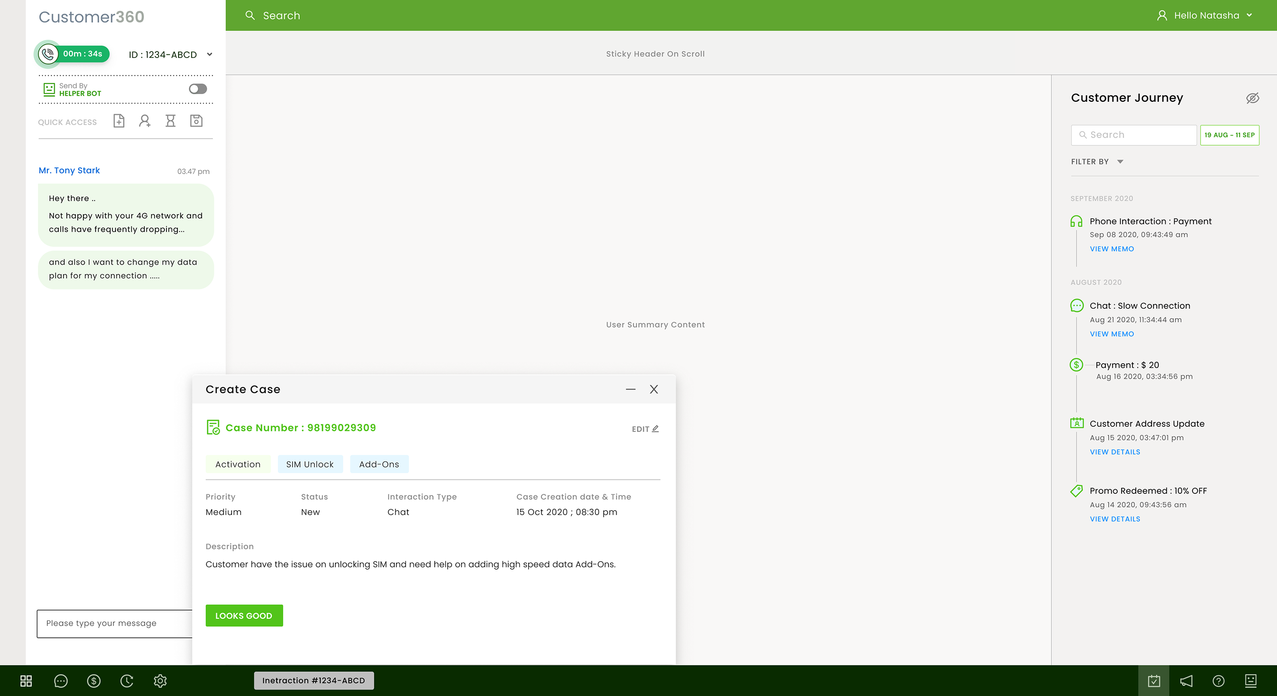Toggle the Send By Helper Bot switch
Image resolution: width=1277 pixels, height=696 pixels.
(198, 89)
